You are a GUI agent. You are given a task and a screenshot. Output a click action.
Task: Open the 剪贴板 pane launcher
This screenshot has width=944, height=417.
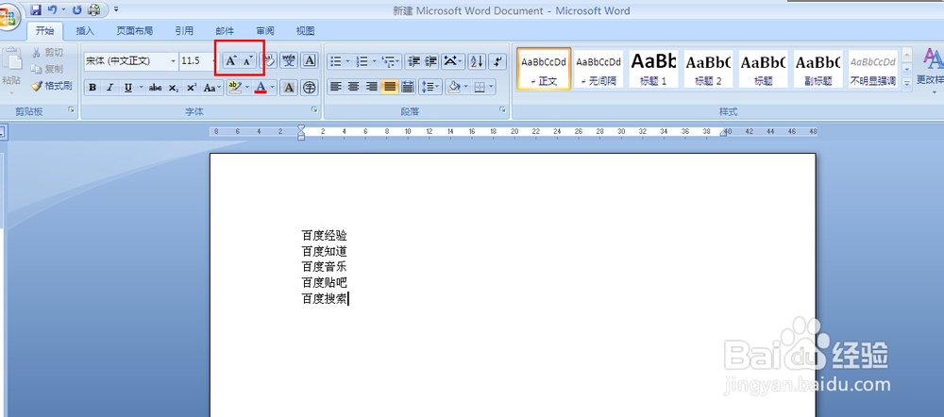pos(72,110)
